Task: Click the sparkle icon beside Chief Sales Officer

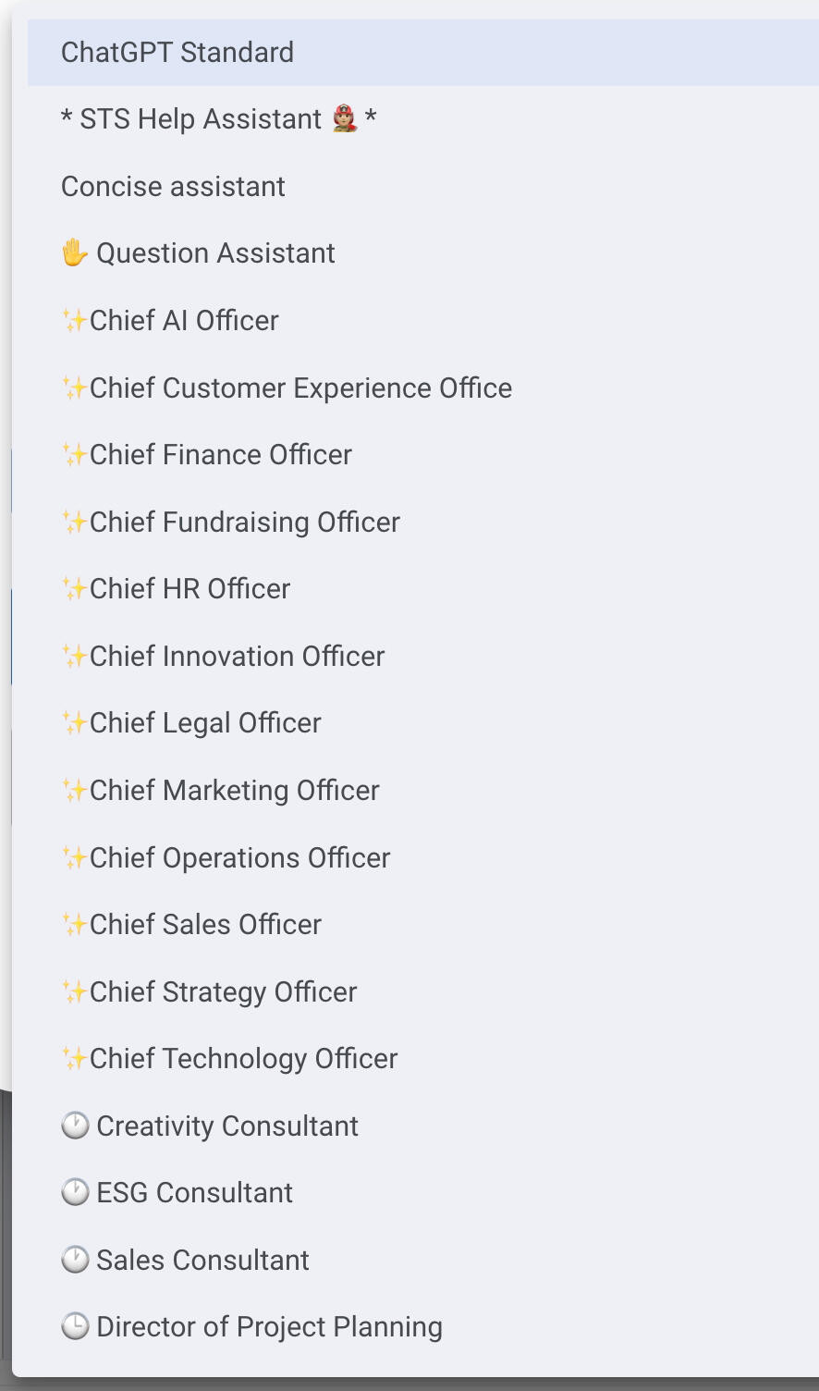Action: click(74, 925)
